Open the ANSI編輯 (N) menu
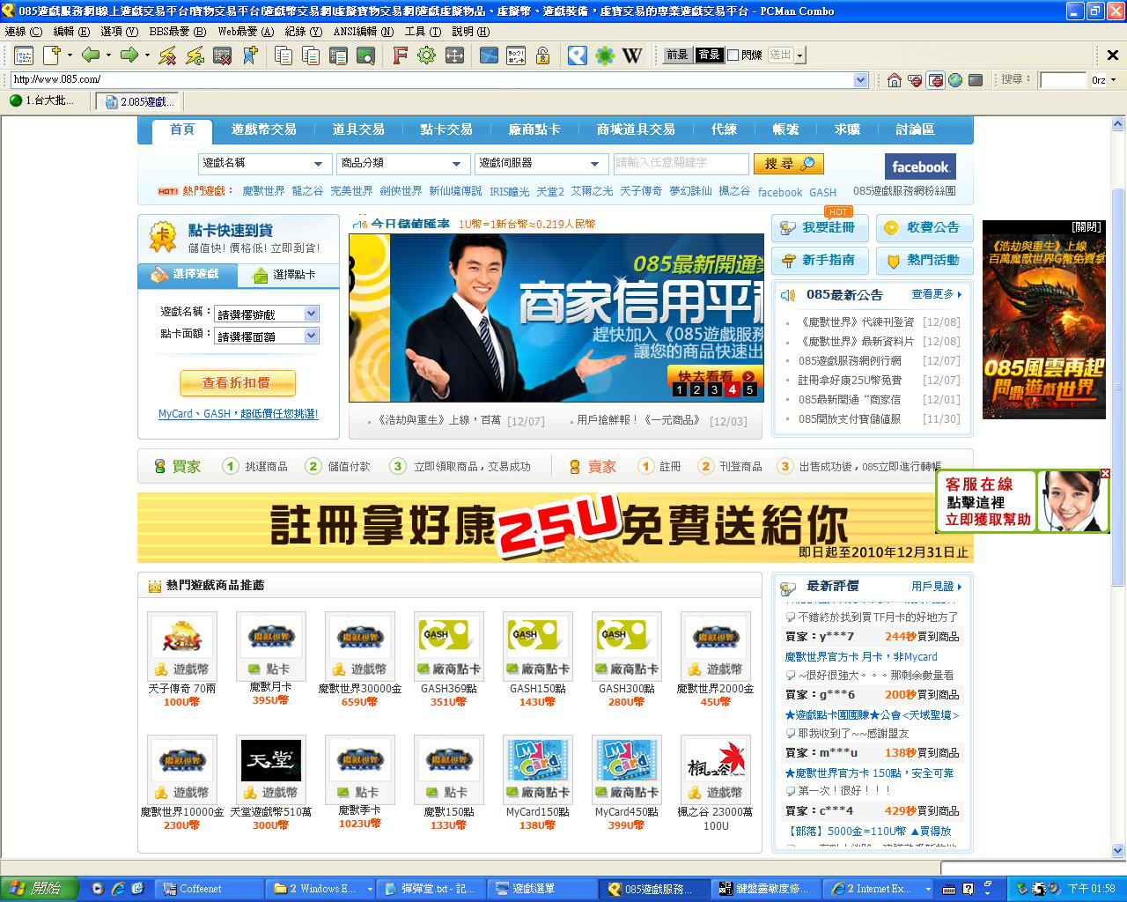1127x902 pixels. (x=363, y=32)
